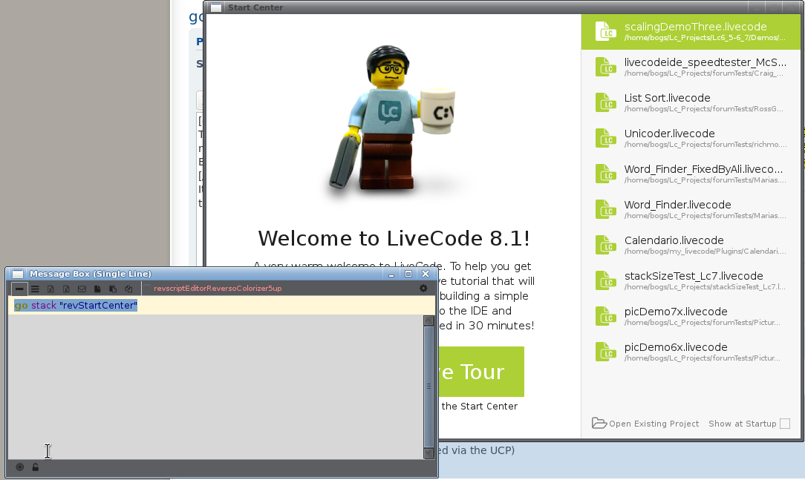The image size is (805, 480).
Task: Click LC file icon beside scalingDemoThree.livecode
Action: 606,31
